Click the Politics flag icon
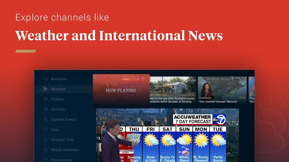 tap(46, 99)
